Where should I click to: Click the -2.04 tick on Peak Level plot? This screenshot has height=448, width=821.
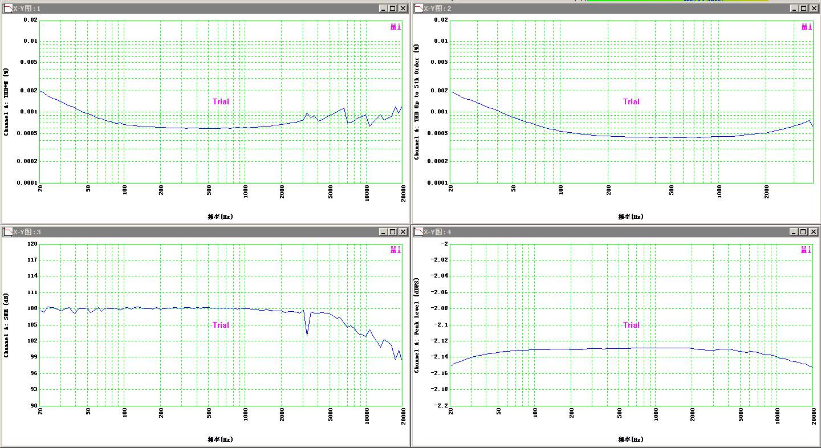click(440, 276)
